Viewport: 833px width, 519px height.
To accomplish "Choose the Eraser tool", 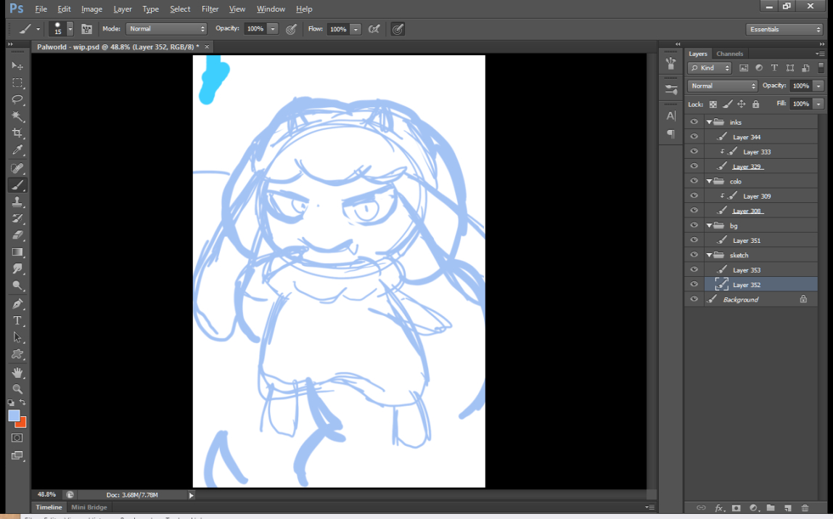I will click(17, 235).
